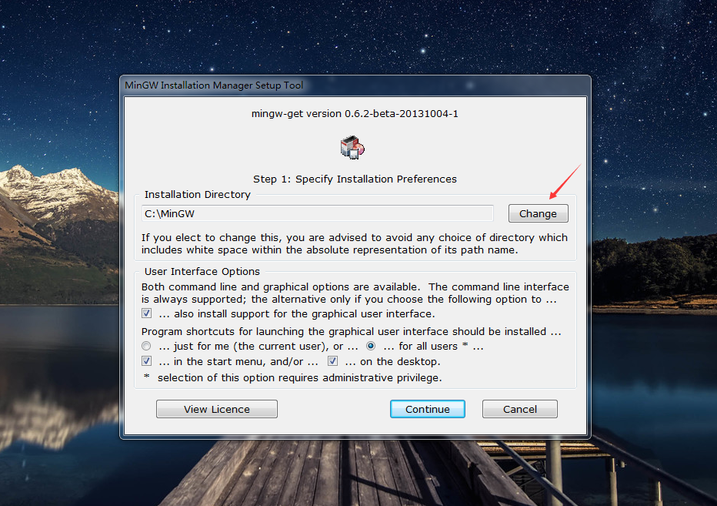
Task: Click the Continue button
Action: [x=428, y=409]
